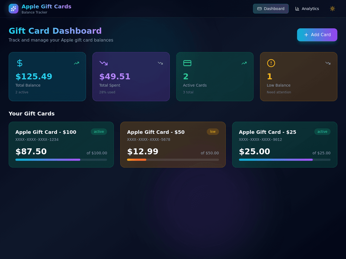
Task: Click card number XXXX-XXXX-XXXX-1234
Action: [37, 140]
